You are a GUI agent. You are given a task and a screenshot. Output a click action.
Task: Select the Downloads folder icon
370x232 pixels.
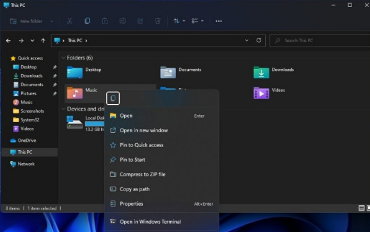tap(261, 72)
